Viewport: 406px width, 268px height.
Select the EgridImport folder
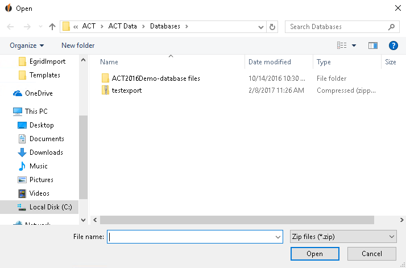(x=42, y=61)
